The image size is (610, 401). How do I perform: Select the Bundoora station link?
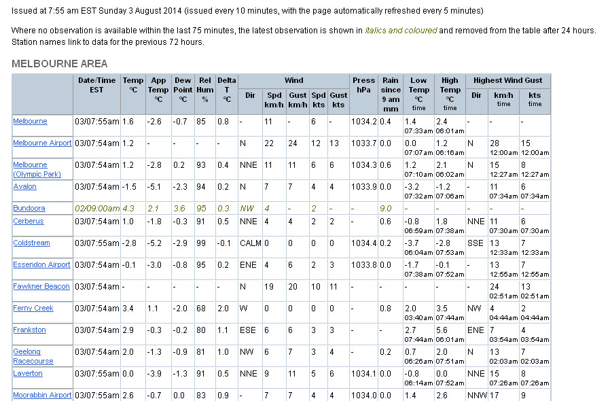point(29,208)
